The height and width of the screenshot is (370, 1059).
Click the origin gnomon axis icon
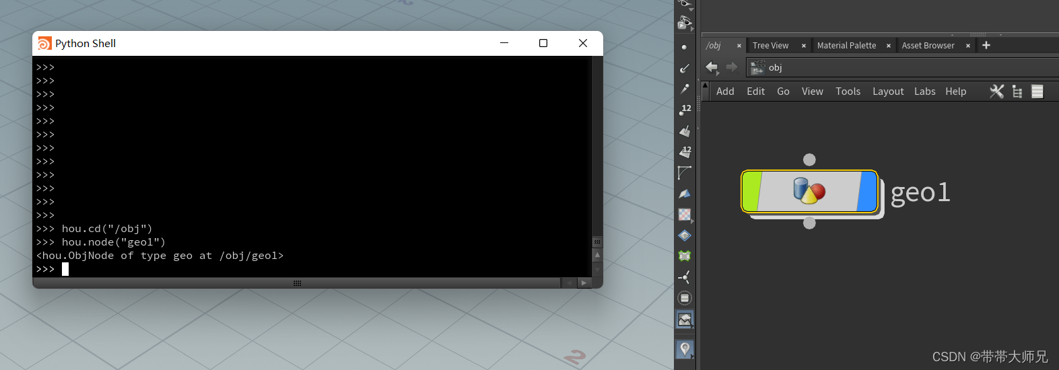pos(685,277)
